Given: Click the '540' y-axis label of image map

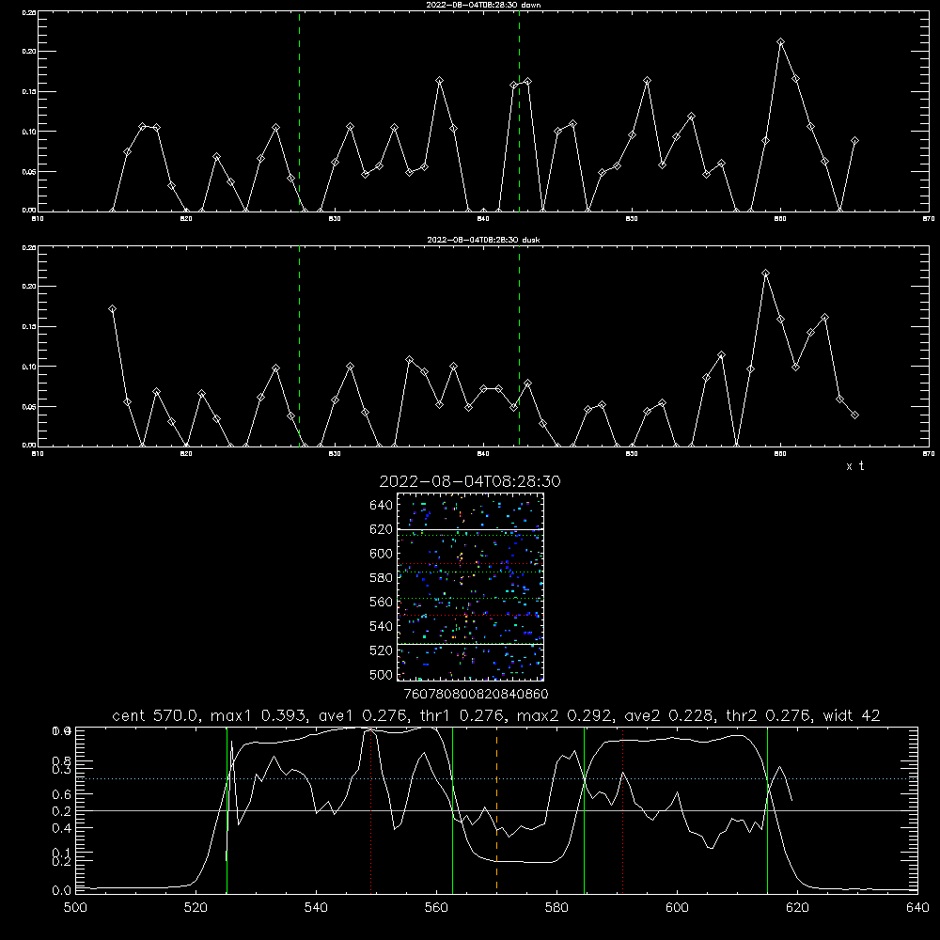Looking at the screenshot, I should [x=381, y=626].
